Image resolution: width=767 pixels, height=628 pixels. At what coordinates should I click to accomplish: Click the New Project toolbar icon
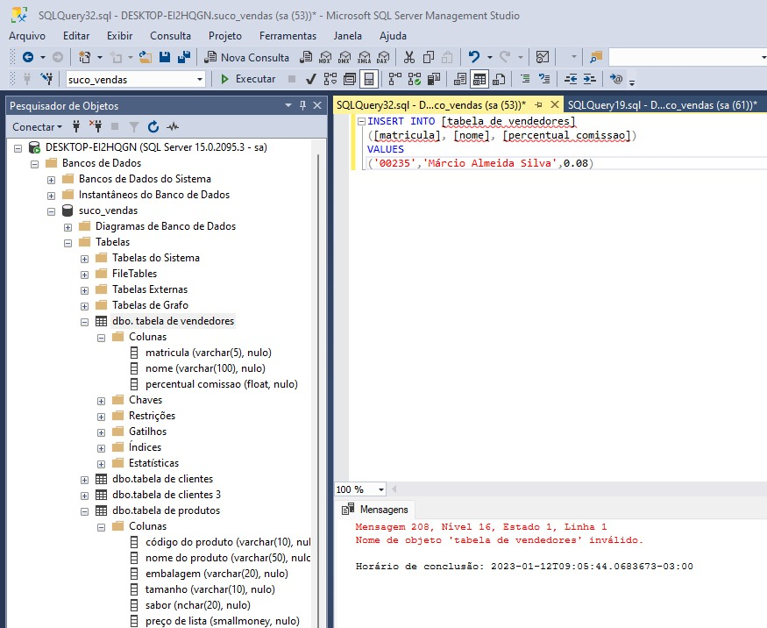tap(85, 57)
